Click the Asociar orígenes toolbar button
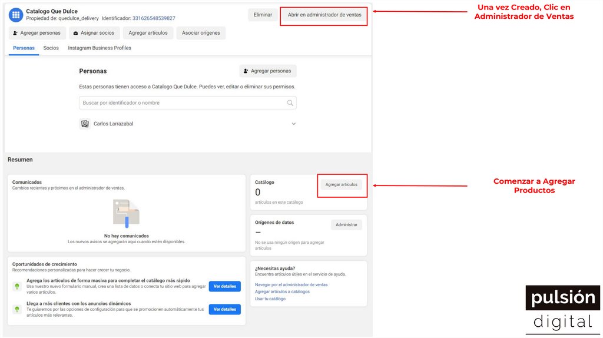The height and width of the screenshot is (338, 603). tap(201, 33)
